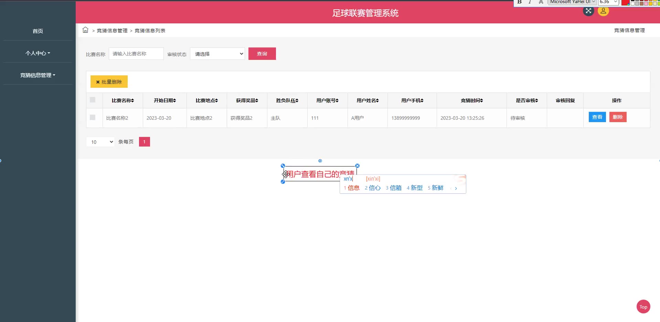Sort the table by 用户姓名 column

tap(368, 100)
